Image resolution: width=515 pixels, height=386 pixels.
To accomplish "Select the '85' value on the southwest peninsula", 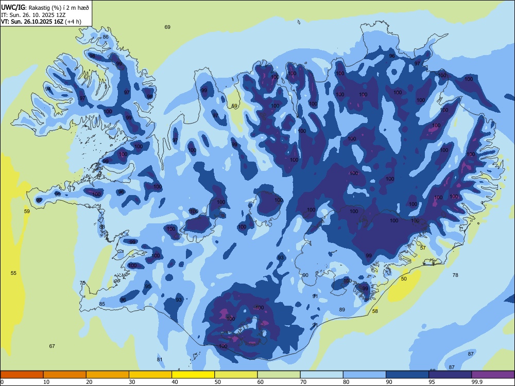I will click(x=102, y=304).
